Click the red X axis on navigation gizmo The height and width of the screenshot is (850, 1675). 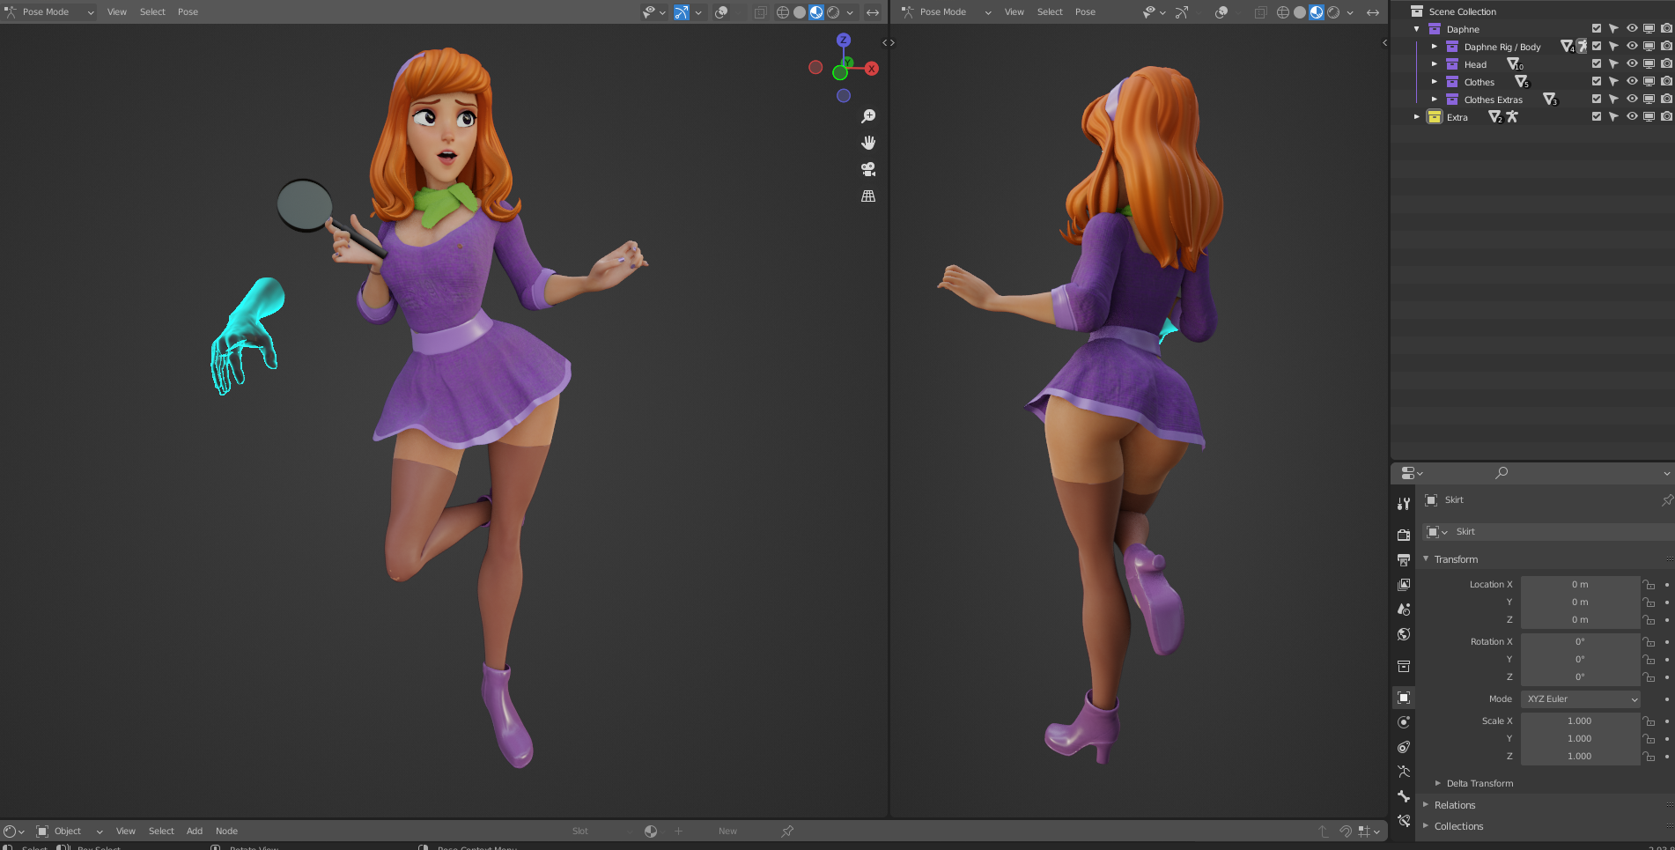(x=871, y=68)
